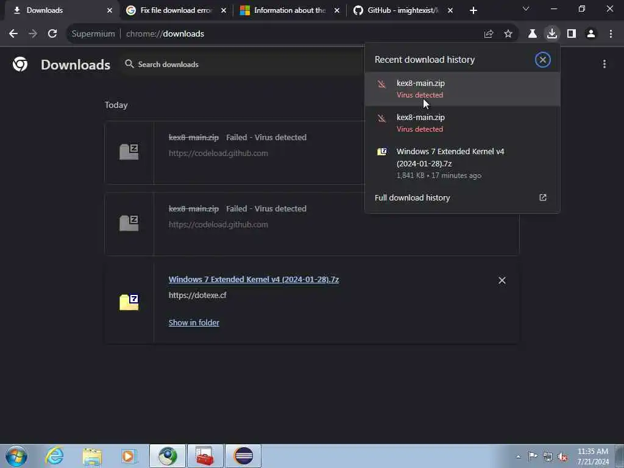Image resolution: width=624 pixels, height=468 pixels.
Task: Click the Supermium taskbar button
Action: point(168,456)
